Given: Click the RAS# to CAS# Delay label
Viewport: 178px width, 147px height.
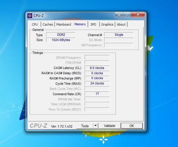Looking at the screenshot, I should tap(61, 73).
